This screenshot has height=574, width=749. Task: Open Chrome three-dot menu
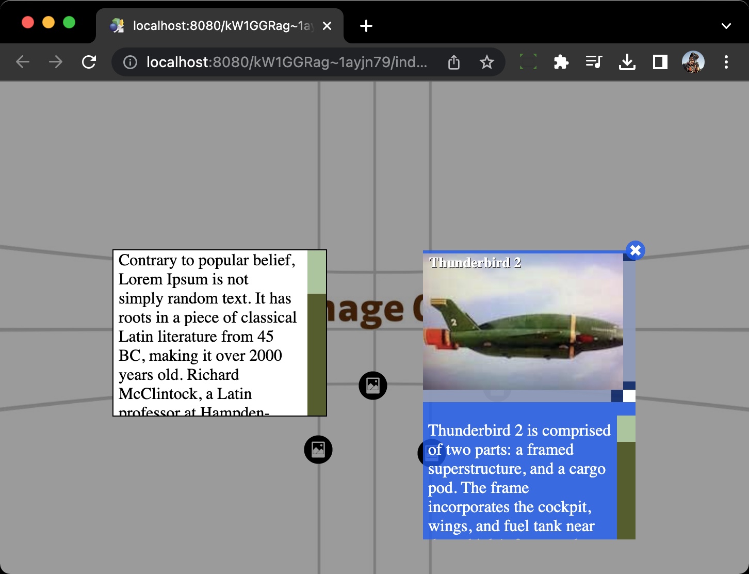pos(726,62)
